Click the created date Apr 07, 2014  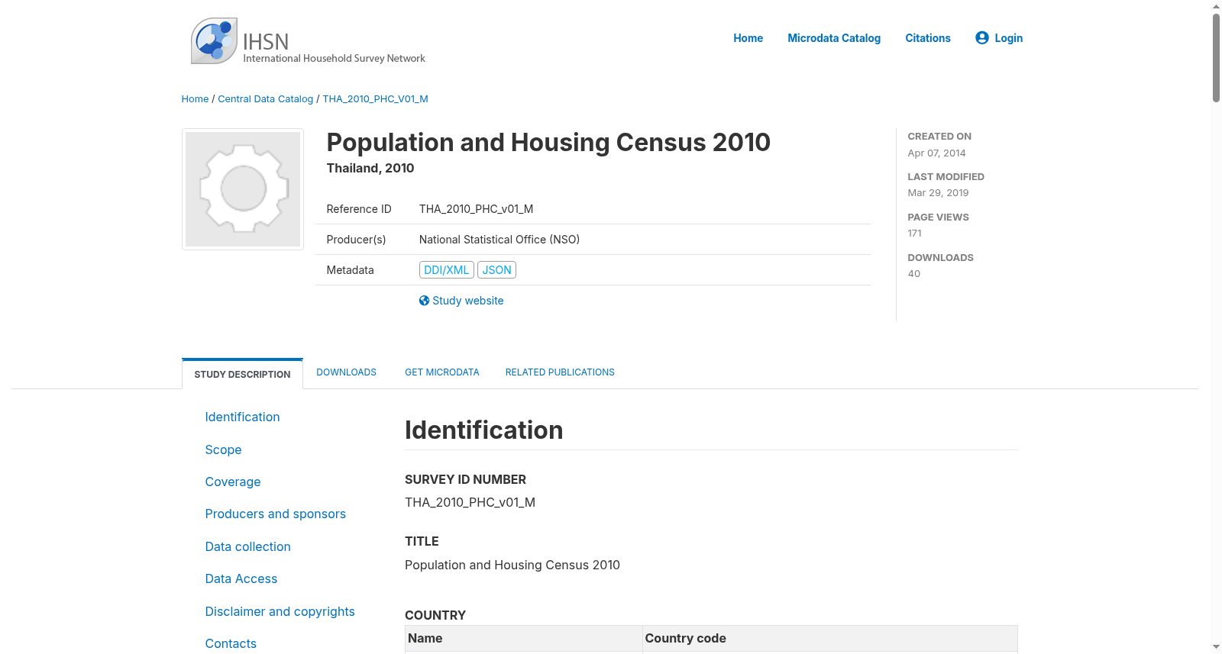click(x=936, y=153)
